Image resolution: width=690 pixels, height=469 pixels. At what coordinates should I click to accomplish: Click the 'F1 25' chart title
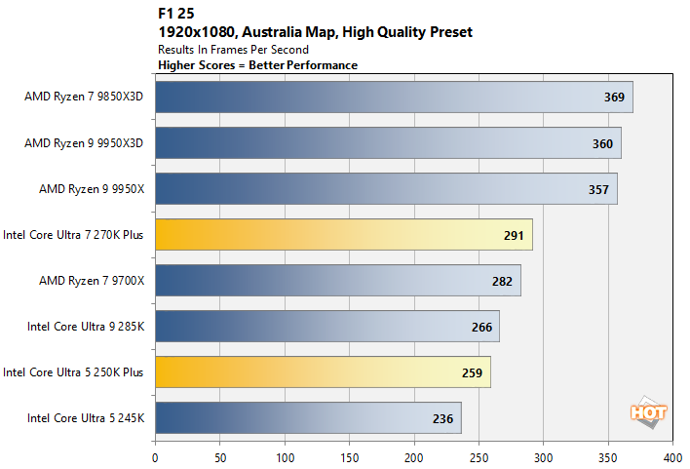click(176, 14)
